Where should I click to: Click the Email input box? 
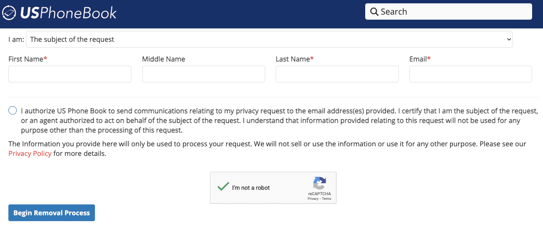pos(471,74)
